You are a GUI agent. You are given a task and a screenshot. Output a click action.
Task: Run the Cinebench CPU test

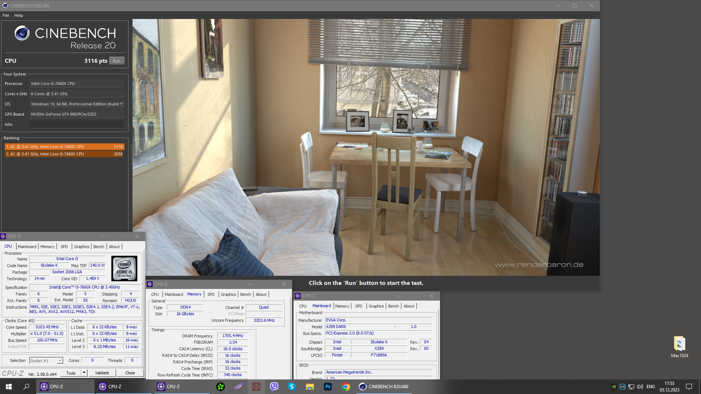(117, 61)
